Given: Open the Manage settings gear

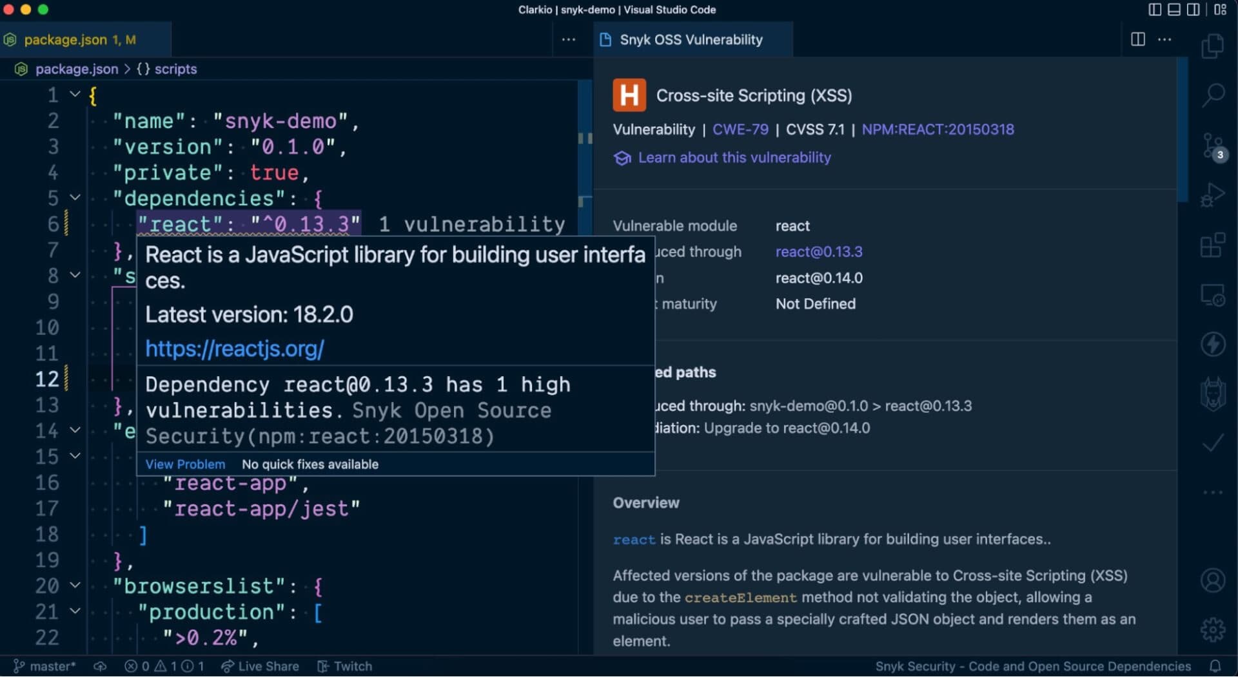Looking at the screenshot, I should coord(1213,630).
